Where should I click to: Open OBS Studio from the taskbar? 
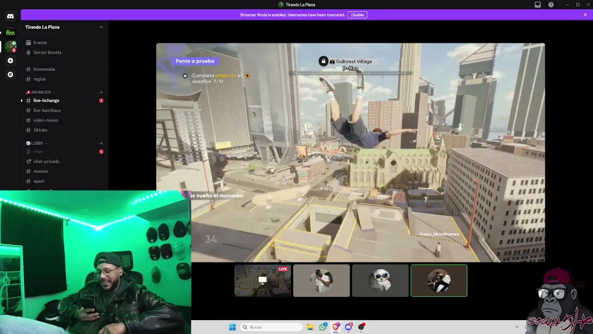[361, 327]
